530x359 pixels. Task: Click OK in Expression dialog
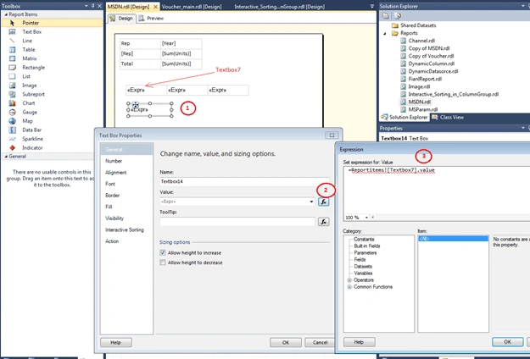pyautogui.click(x=507, y=342)
